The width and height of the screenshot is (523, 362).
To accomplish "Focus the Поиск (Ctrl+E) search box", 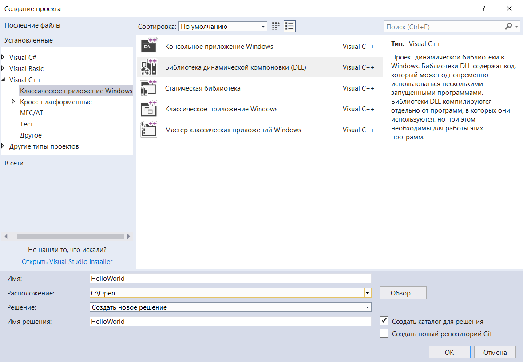I will 444,27.
